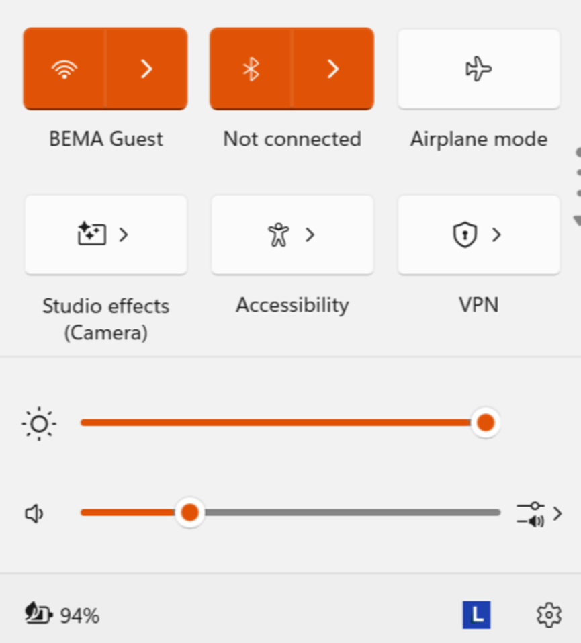
Task: Click the blue L app icon
Action: (476, 615)
